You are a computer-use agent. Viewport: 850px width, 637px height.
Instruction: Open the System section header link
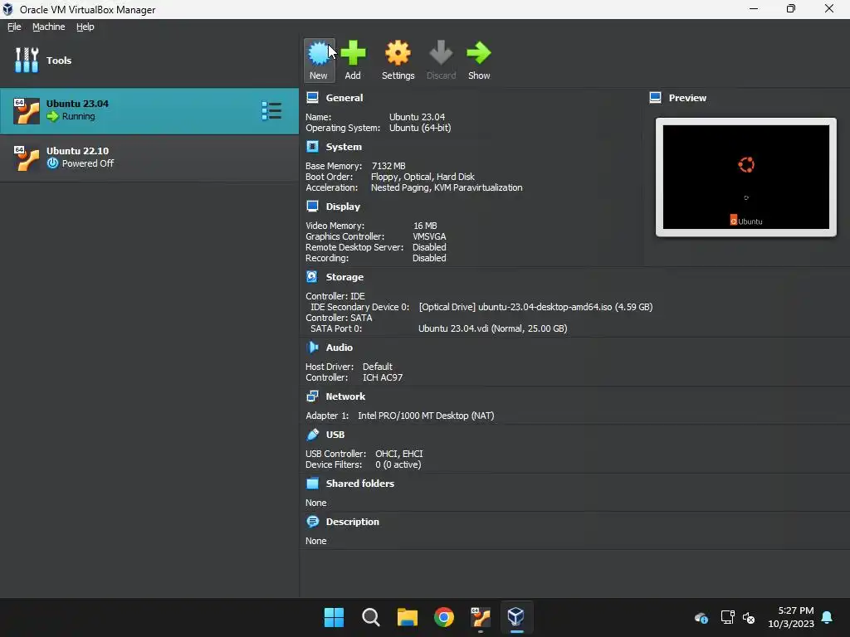point(344,147)
